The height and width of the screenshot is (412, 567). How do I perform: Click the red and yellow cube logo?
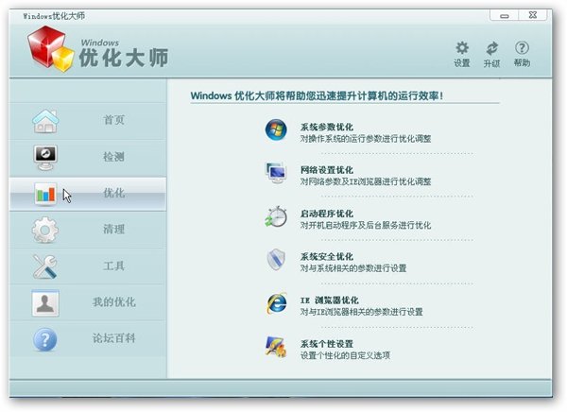[49, 49]
